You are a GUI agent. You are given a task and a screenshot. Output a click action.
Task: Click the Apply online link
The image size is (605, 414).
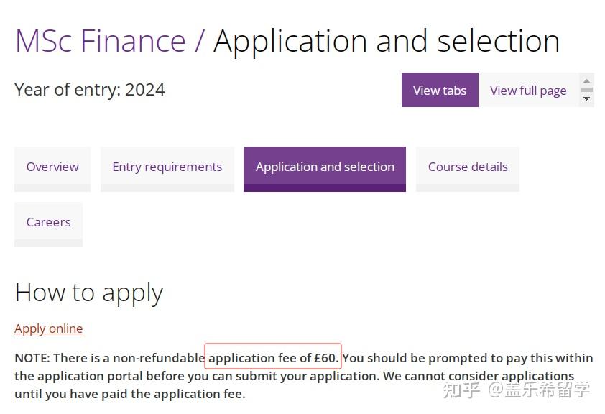pos(49,328)
